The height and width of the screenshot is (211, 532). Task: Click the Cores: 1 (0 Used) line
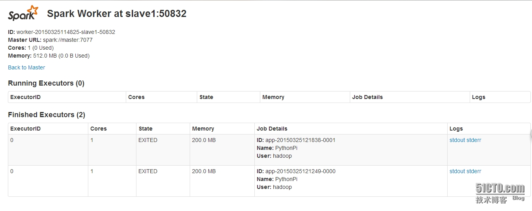pos(31,48)
